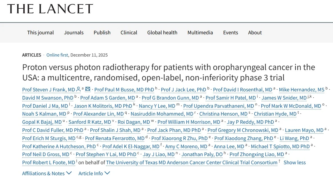Open the Events menu
The height and width of the screenshot is (180, 333).
click(231, 33)
